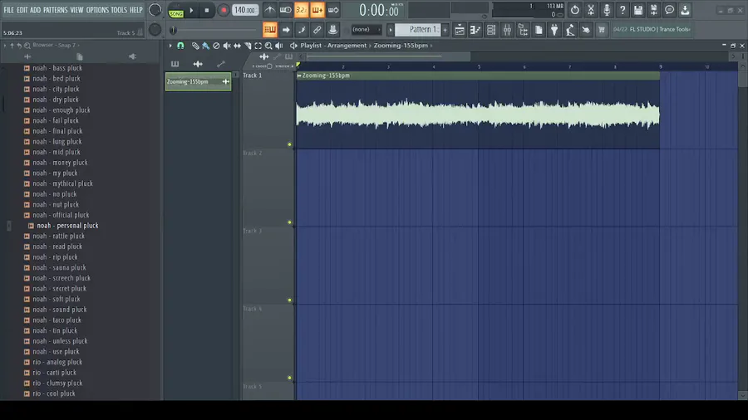
Task: Toggle loop recording button
Action: [x=333, y=10]
